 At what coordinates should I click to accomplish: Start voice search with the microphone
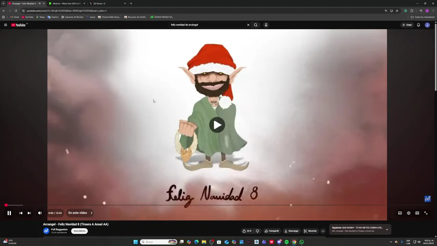266,25
